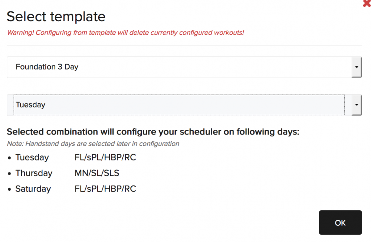Confirm the template with the OK button

click(340, 223)
